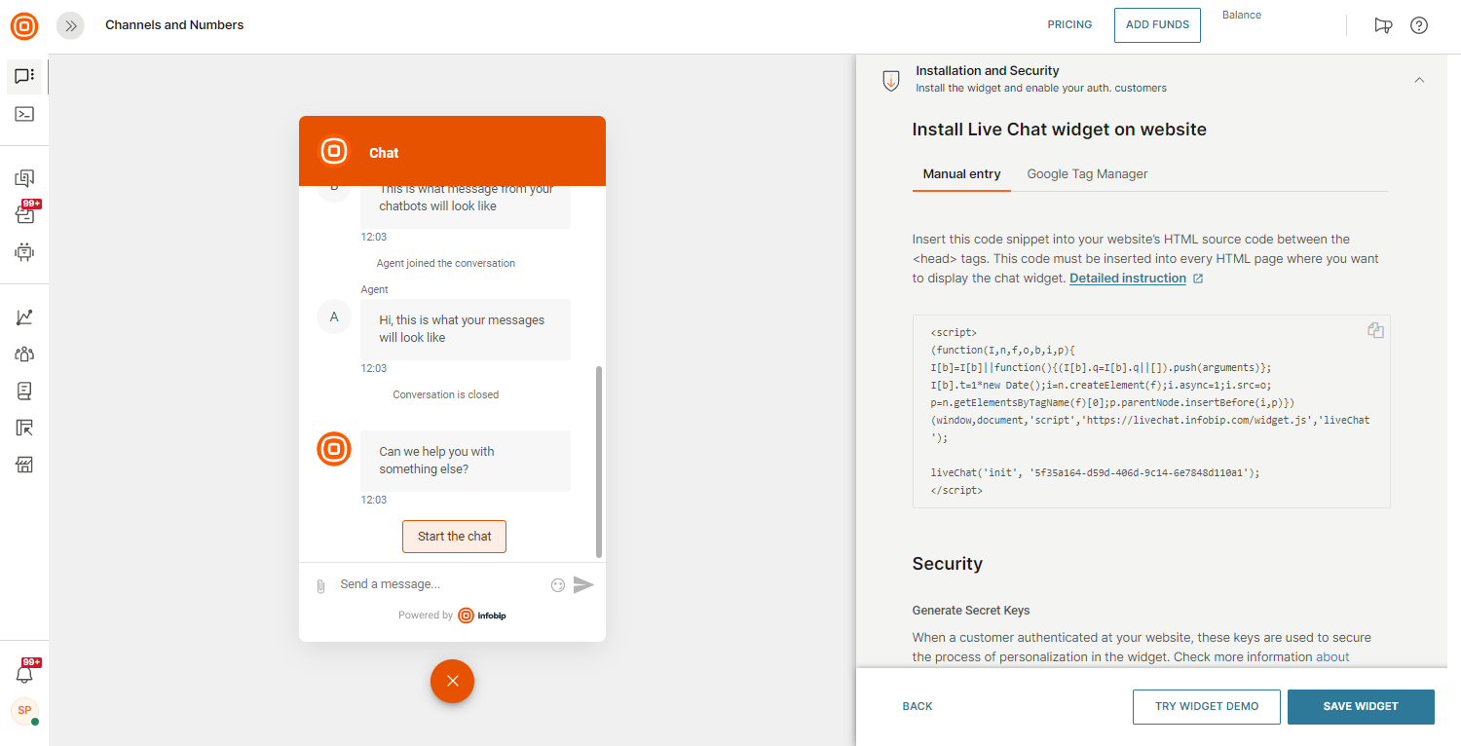Open the inbox icon with 99+ badge

tap(24, 214)
